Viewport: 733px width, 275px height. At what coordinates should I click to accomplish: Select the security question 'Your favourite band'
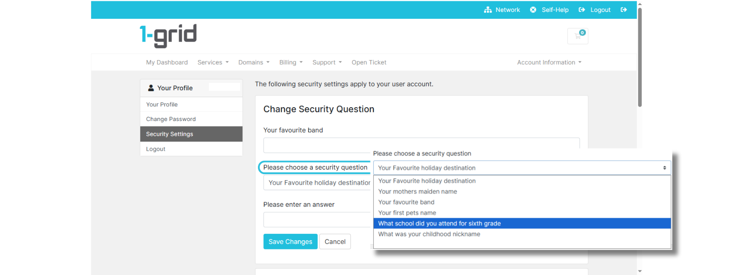(x=406, y=202)
